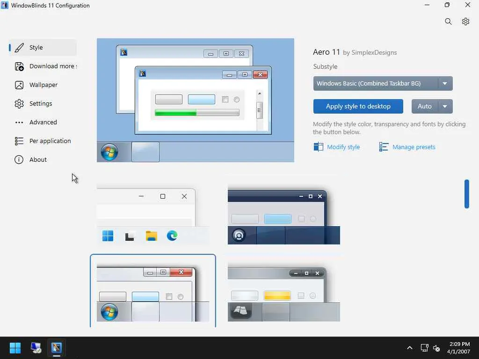
Task: Click the Wallpaper picture icon
Action: (x=19, y=85)
